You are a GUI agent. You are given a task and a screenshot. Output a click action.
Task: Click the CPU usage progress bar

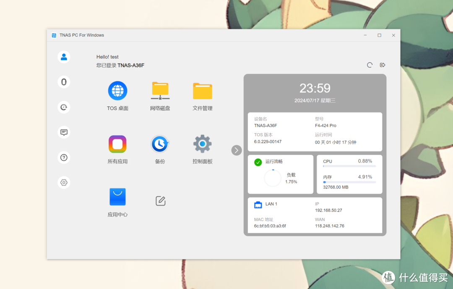tap(349, 166)
